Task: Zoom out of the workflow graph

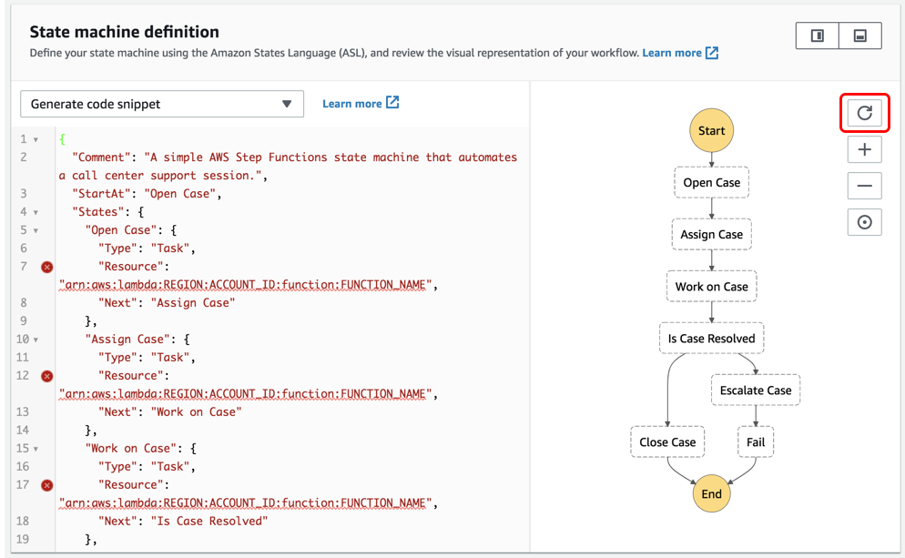Action: [864, 186]
